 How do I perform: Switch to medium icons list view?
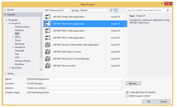click(x=116, y=10)
